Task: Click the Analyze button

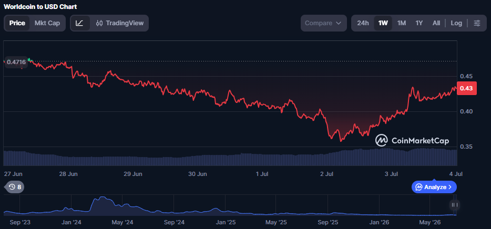Action: pyautogui.click(x=434, y=187)
